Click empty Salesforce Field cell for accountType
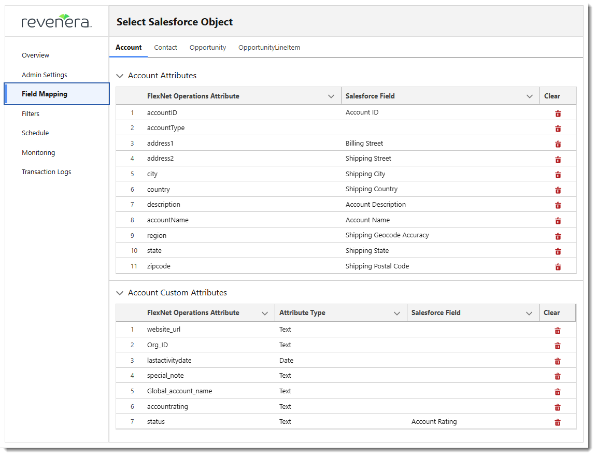 (x=440, y=128)
